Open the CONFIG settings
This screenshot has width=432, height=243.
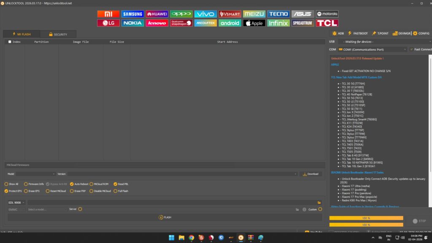(x=421, y=33)
